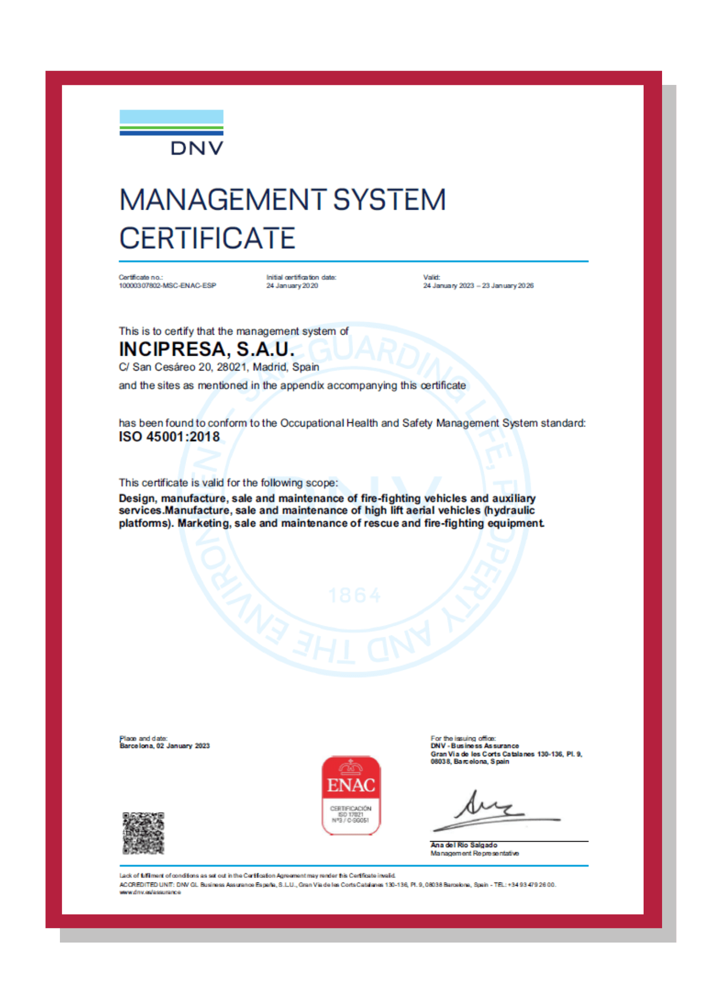Select the 'MANAGEMENT SYSTEM' title line
The image size is (706, 999).
pos(283,200)
